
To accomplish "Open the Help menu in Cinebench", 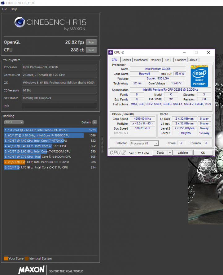I will (x=14, y=9).
